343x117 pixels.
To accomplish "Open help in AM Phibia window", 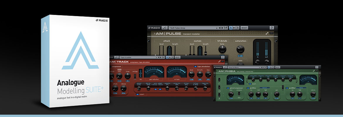I will tap(317, 67).
